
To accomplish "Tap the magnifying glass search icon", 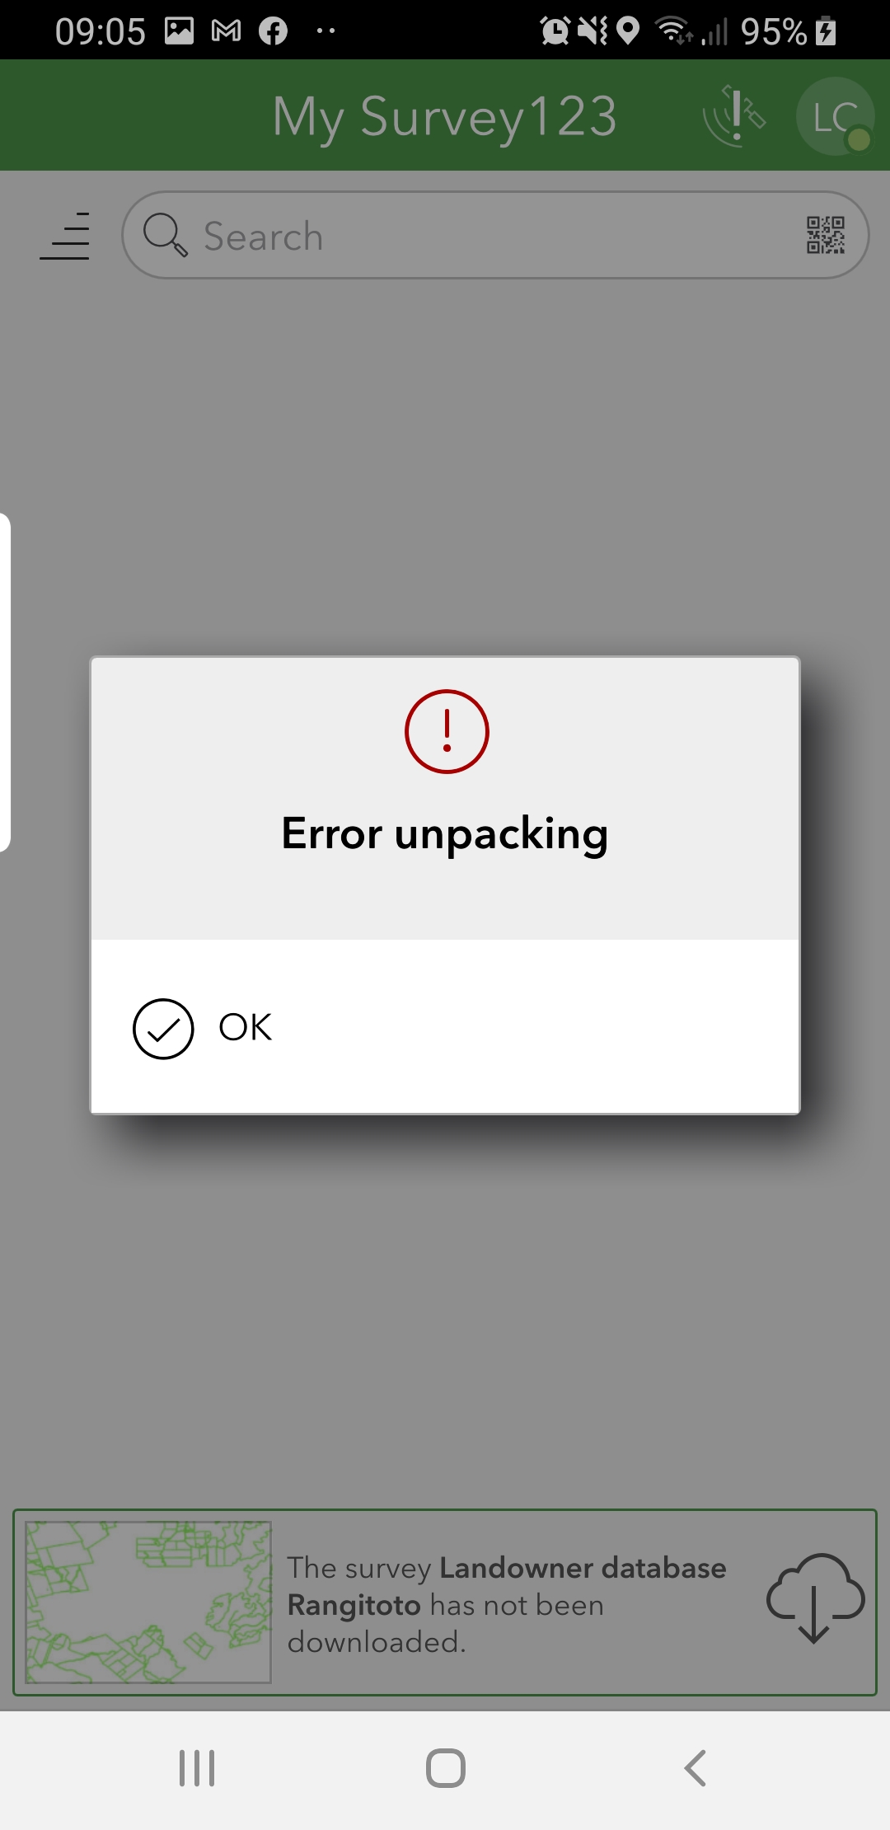I will (x=165, y=235).
